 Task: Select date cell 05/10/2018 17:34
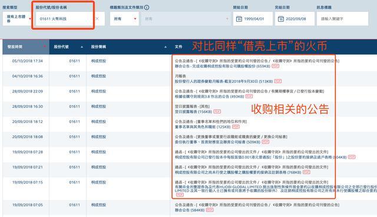(x=28, y=61)
